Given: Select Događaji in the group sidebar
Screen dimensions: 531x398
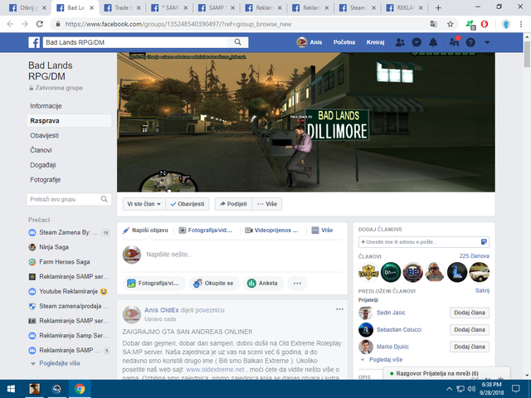Looking at the screenshot, I should pyautogui.click(x=43, y=165).
